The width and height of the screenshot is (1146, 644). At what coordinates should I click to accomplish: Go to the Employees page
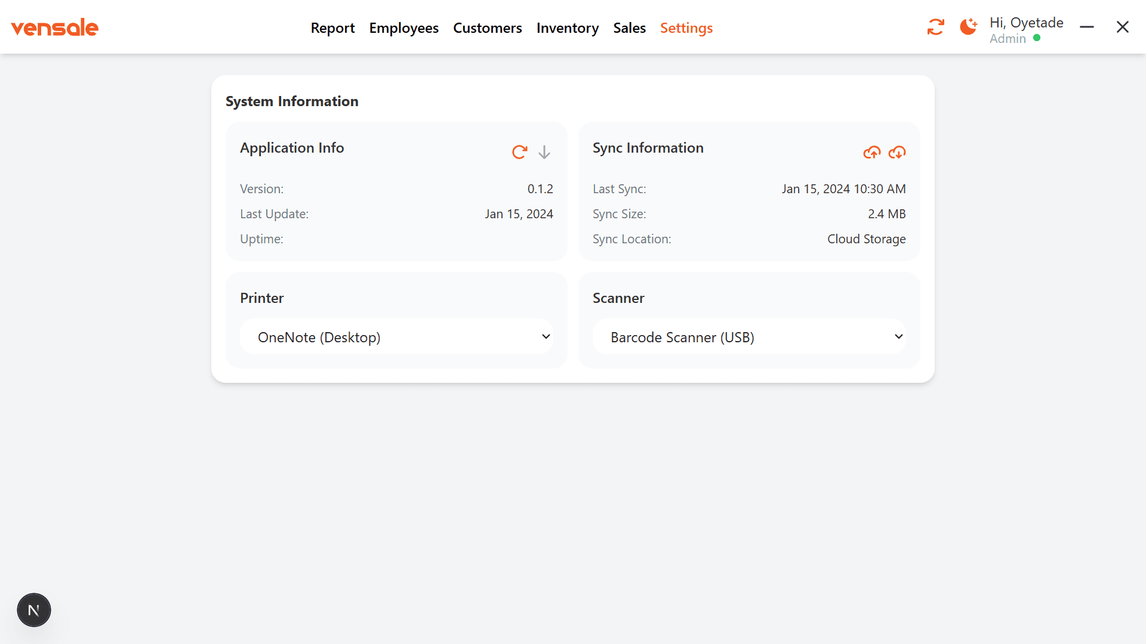(x=403, y=28)
